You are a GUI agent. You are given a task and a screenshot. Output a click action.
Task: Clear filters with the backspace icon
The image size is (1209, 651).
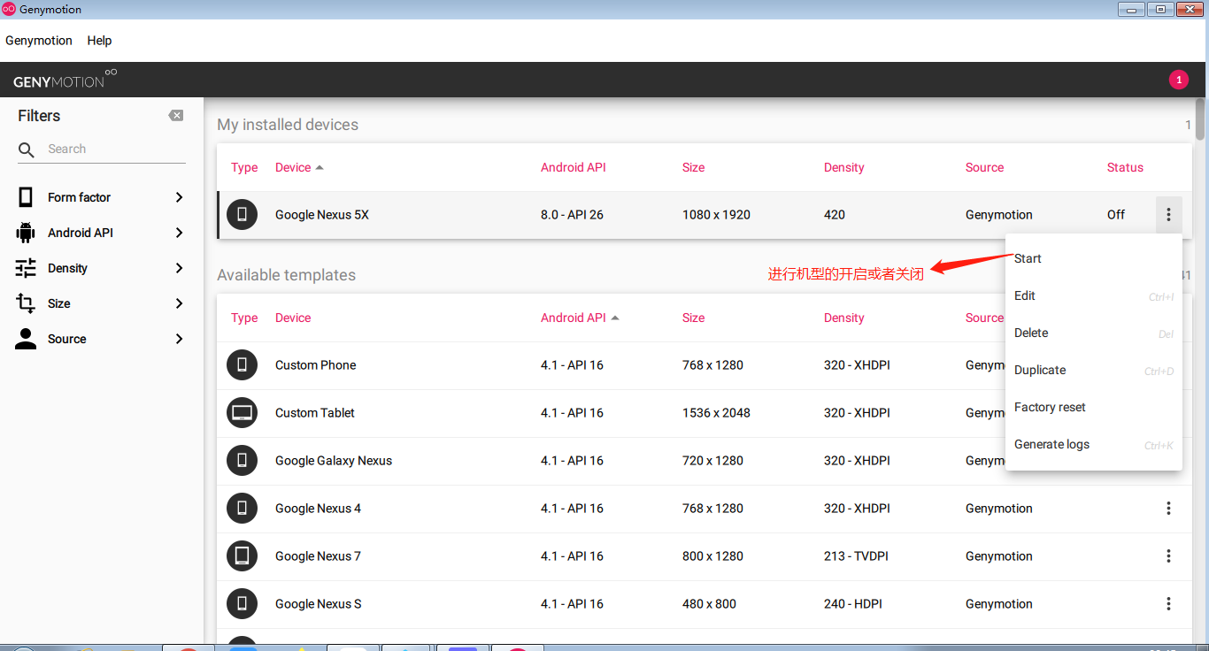click(x=176, y=115)
